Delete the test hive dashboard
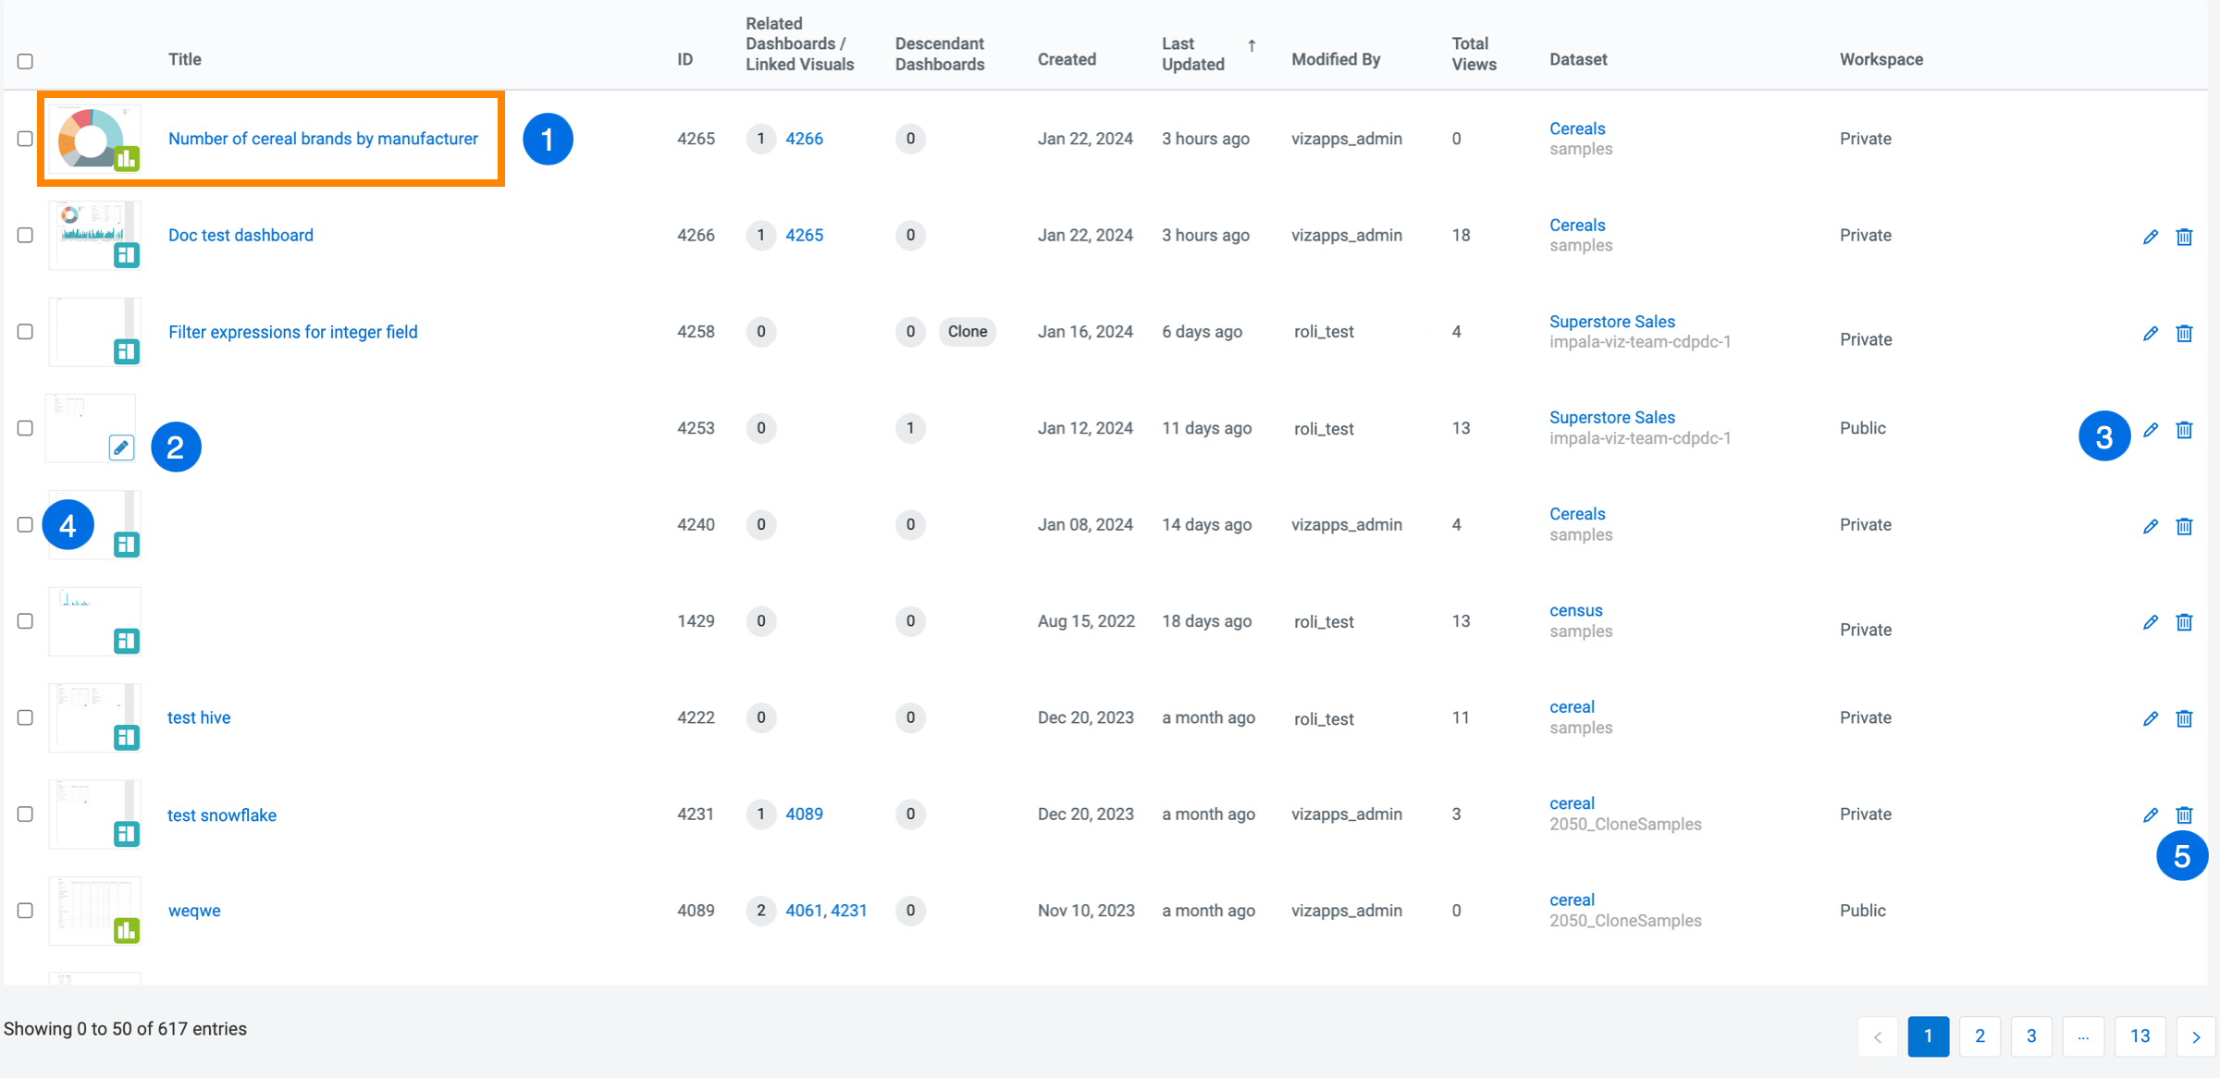 (x=2184, y=719)
